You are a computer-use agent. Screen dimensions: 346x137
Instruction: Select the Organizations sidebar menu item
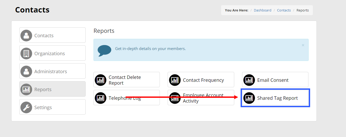[52, 53]
